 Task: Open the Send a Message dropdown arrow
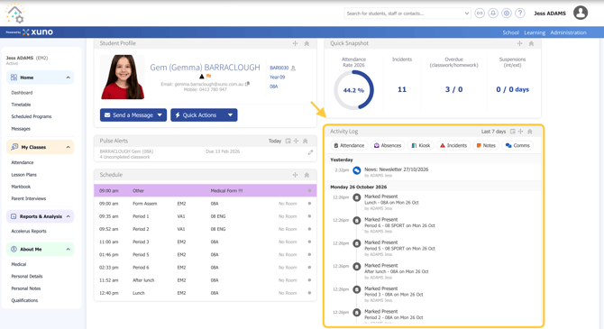point(160,115)
